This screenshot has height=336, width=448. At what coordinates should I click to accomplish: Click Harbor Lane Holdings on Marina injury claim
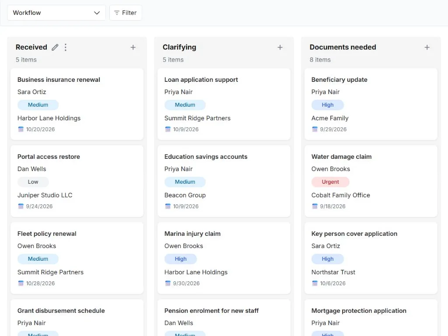(196, 272)
